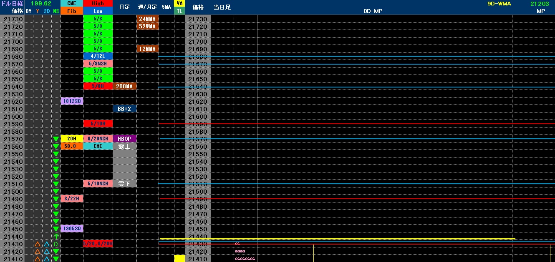Click the green C mark in the 21430 row
Viewport: 555px width, 262px height.
coord(56,244)
